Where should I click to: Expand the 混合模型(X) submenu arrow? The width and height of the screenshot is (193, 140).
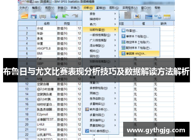point(115,46)
